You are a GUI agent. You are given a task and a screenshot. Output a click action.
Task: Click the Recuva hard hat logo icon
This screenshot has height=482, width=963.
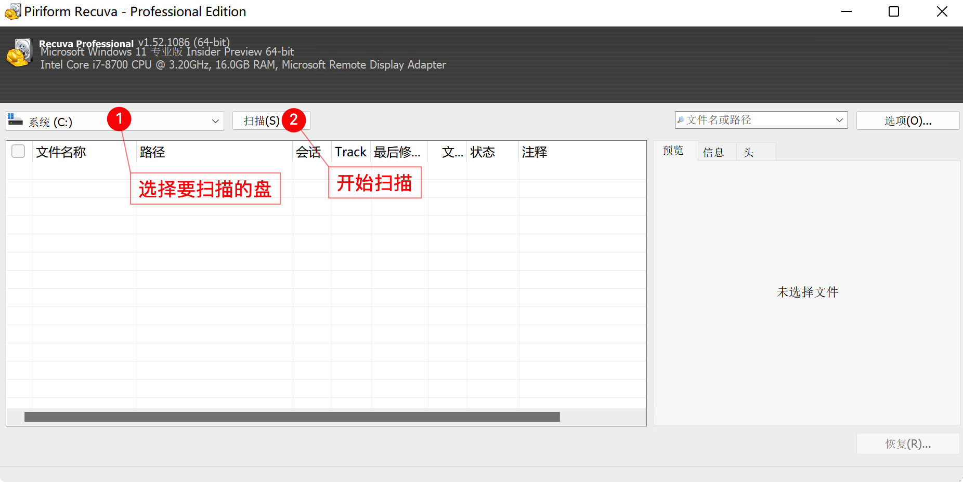19,52
